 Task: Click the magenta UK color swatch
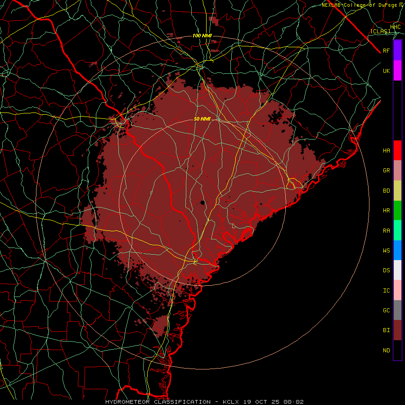click(397, 71)
